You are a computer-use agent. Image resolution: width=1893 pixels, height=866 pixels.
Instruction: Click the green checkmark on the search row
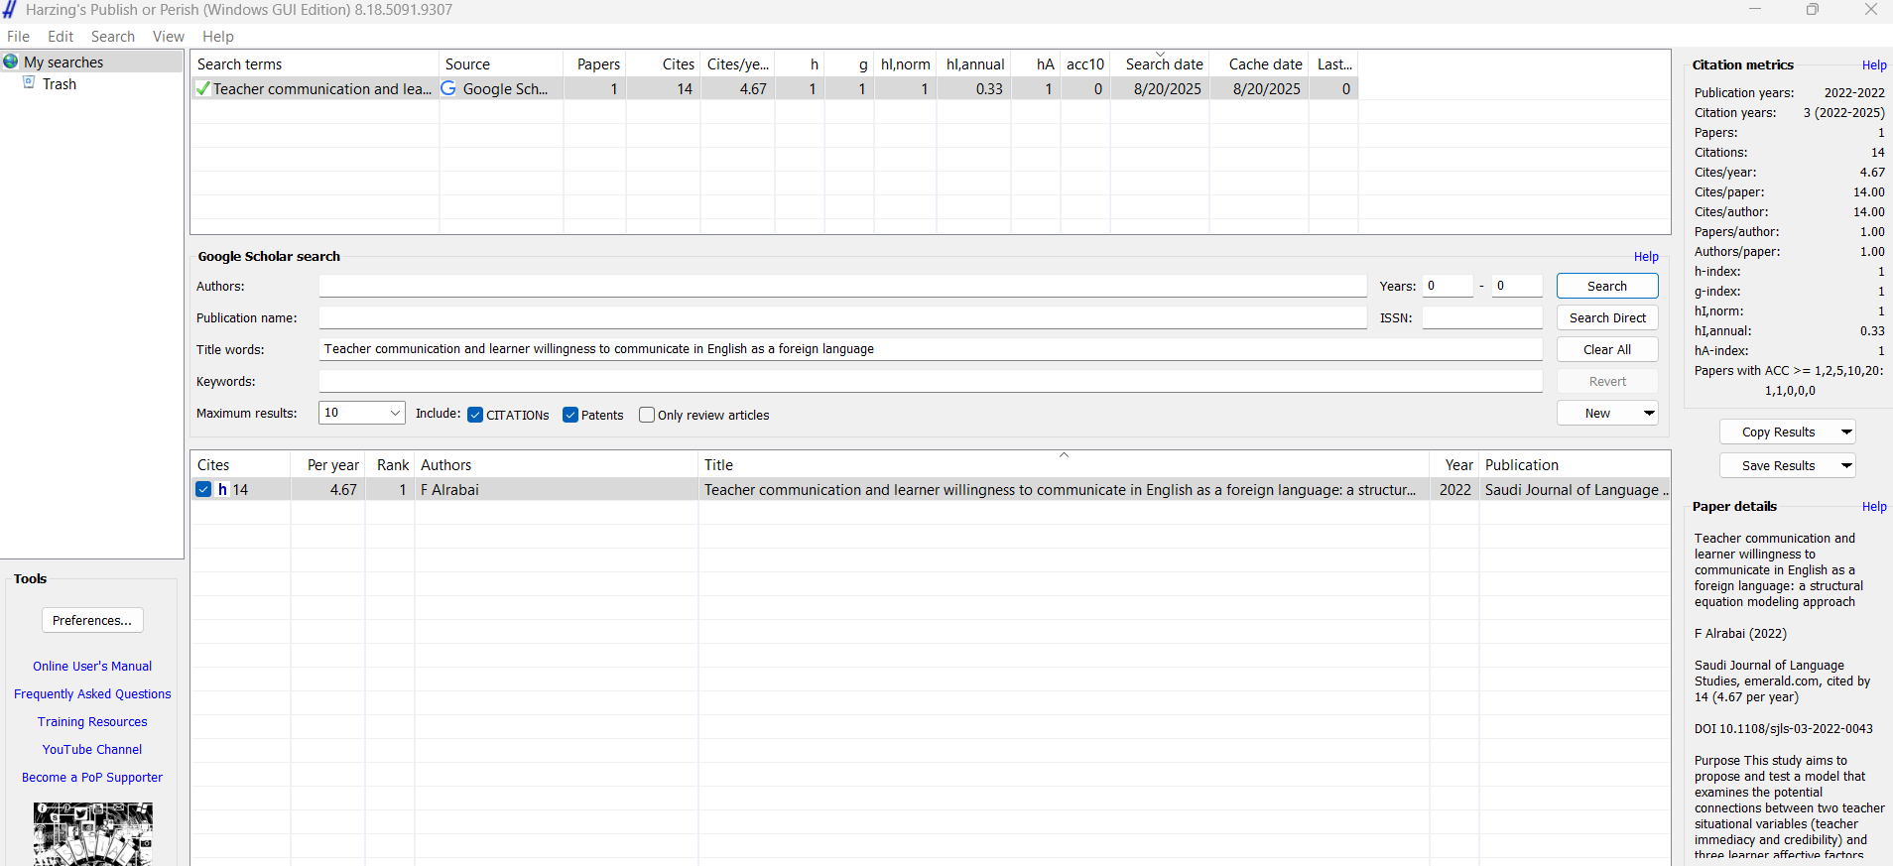[202, 88]
